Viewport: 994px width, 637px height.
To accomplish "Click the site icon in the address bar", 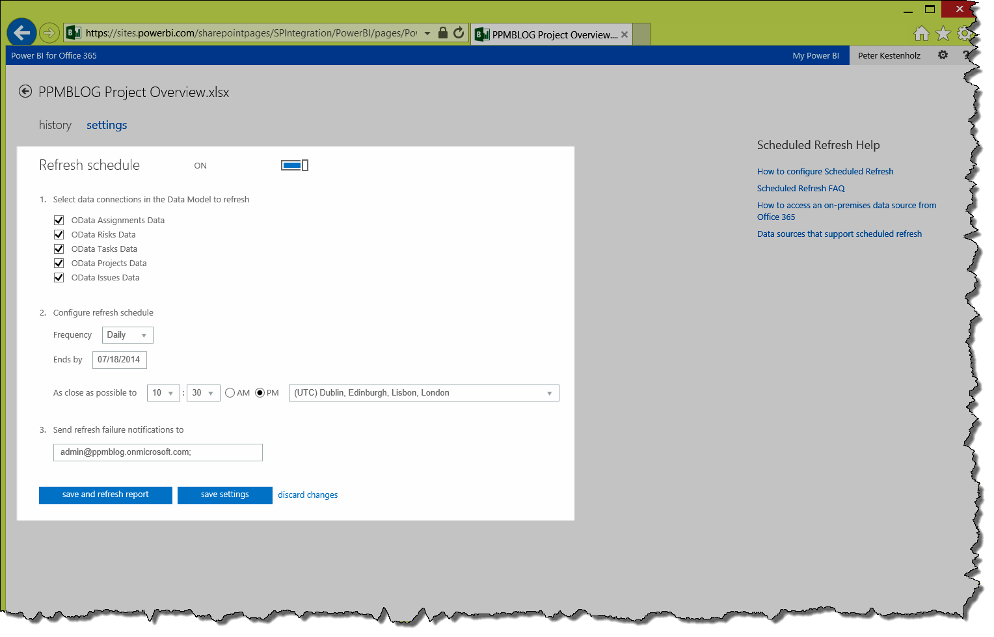I will pyautogui.click(x=74, y=33).
